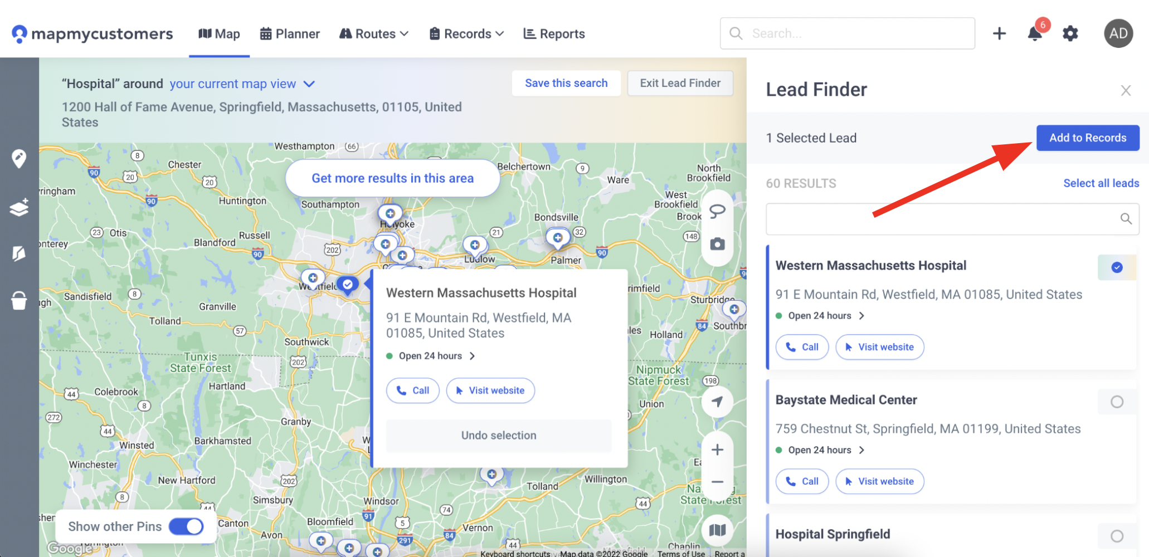Click Visit website in the map popup
Screen dimensions: 1149x557
coord(490,390)
